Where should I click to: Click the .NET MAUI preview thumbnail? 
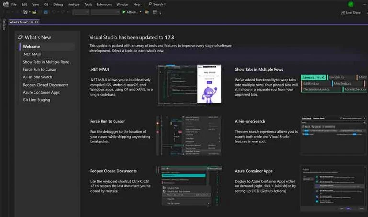189,85
